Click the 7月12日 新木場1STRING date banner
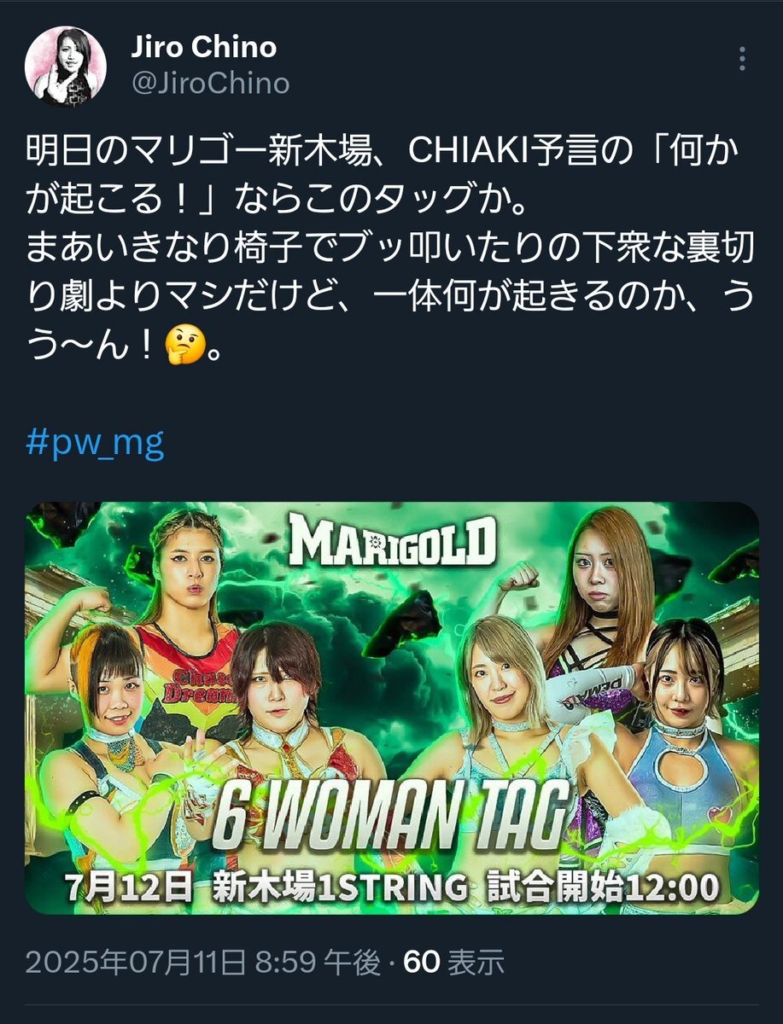 pyautogui.click(x=392, y=887)
